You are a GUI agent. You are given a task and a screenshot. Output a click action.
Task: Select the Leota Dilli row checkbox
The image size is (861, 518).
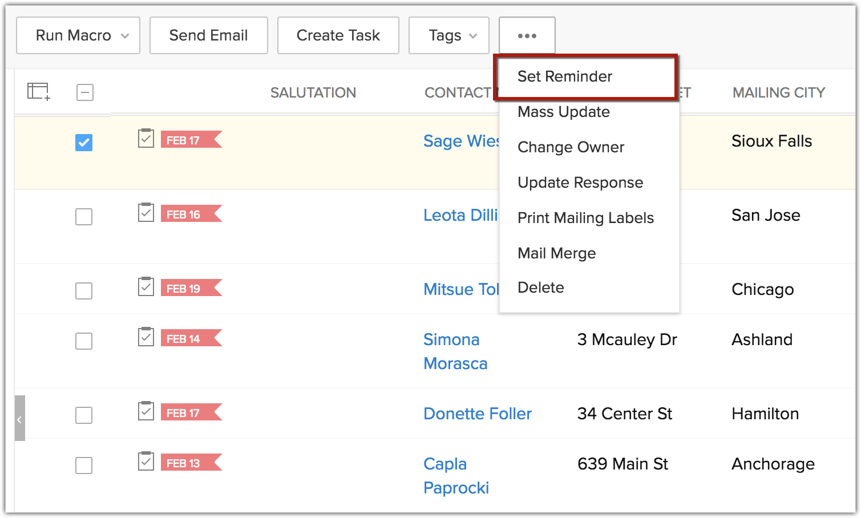click(x=84, y=217)
